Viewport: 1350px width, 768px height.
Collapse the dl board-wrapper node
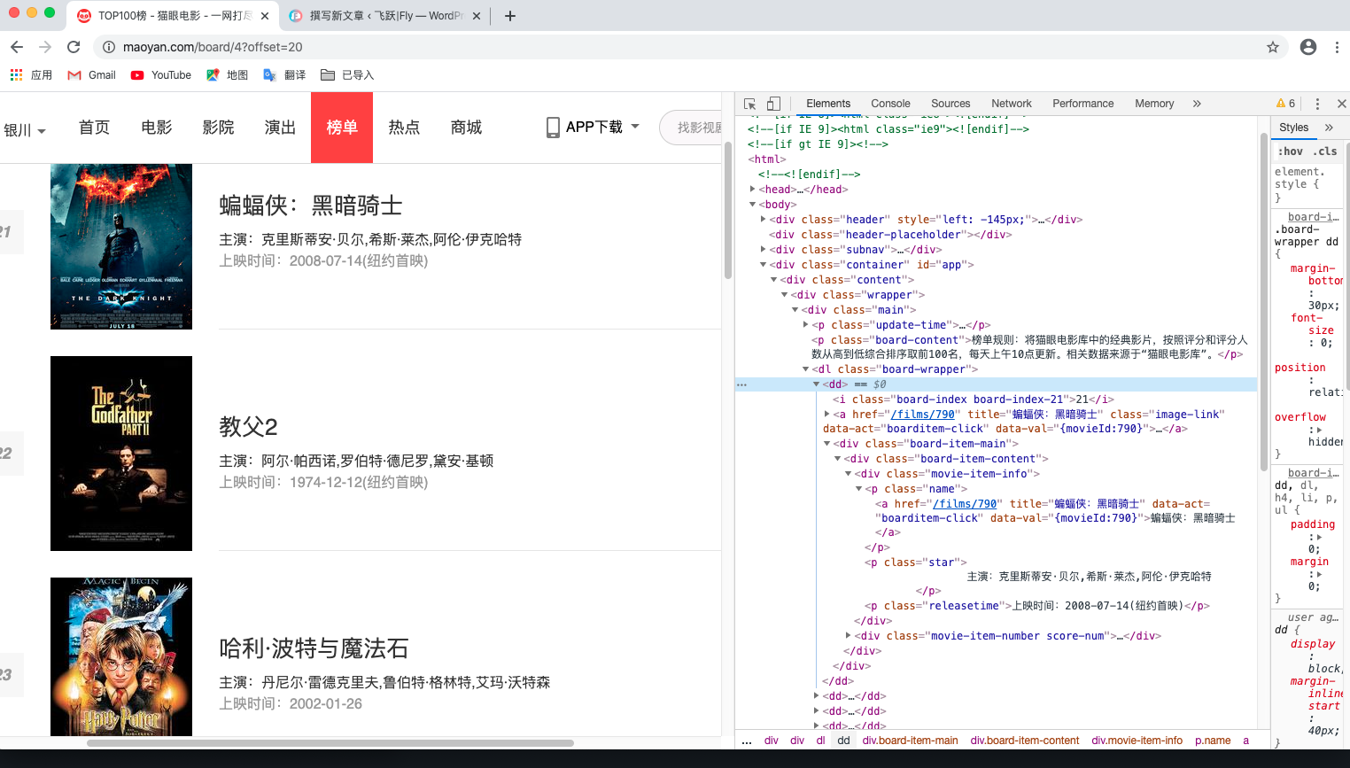click(x=806, y=369)
